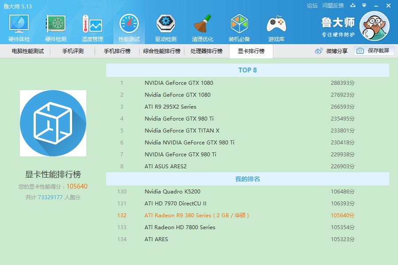The height and width of the screenshot is (265, 398).
Task: Switch to 处理器排行榜 tab
Action: point(207,51)
